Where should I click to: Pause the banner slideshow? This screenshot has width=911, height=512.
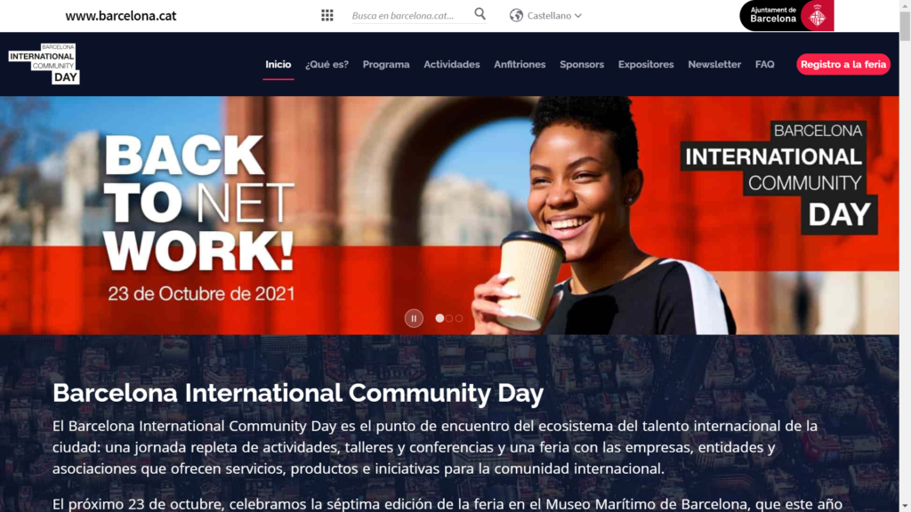[x=414, y=318]
